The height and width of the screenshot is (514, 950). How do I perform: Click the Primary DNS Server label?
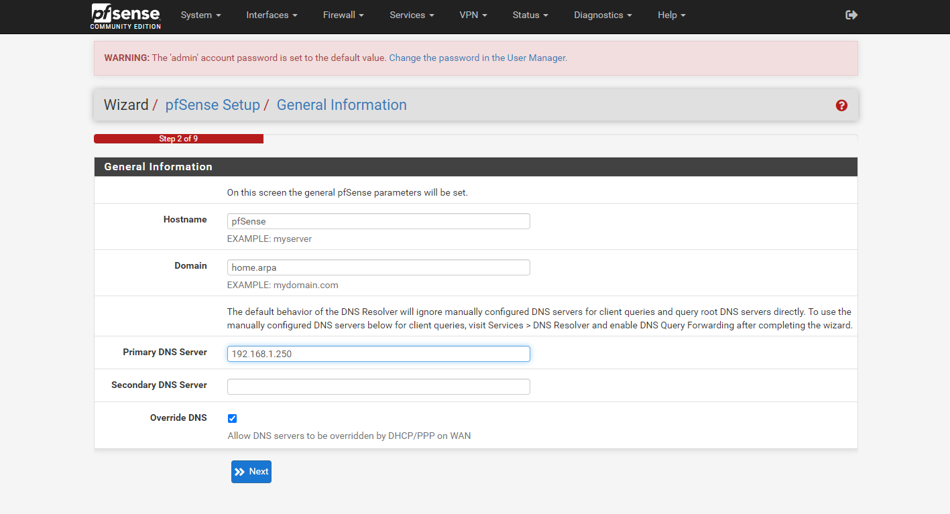click(165, 352)
